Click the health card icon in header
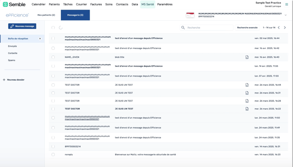This screenshot has height=167, width=293. [190, 15]
